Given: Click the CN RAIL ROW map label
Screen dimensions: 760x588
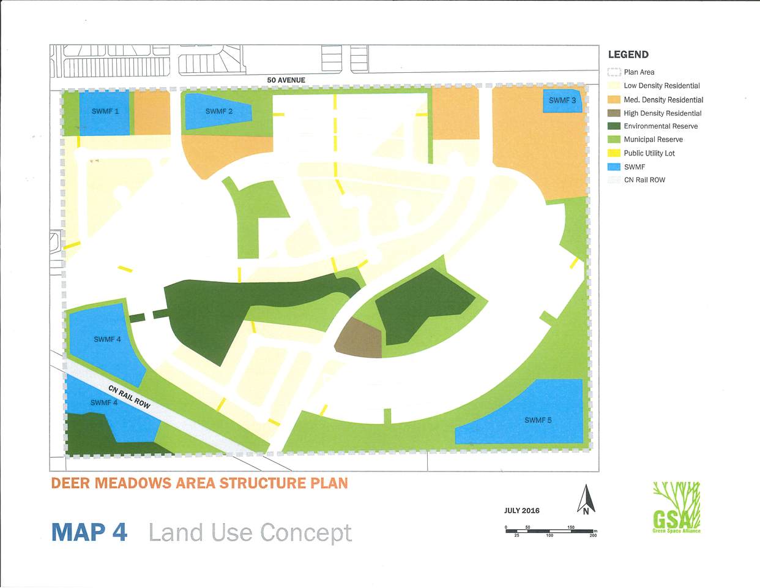Looking at the screenshot, I should click(x=129, y=397).
